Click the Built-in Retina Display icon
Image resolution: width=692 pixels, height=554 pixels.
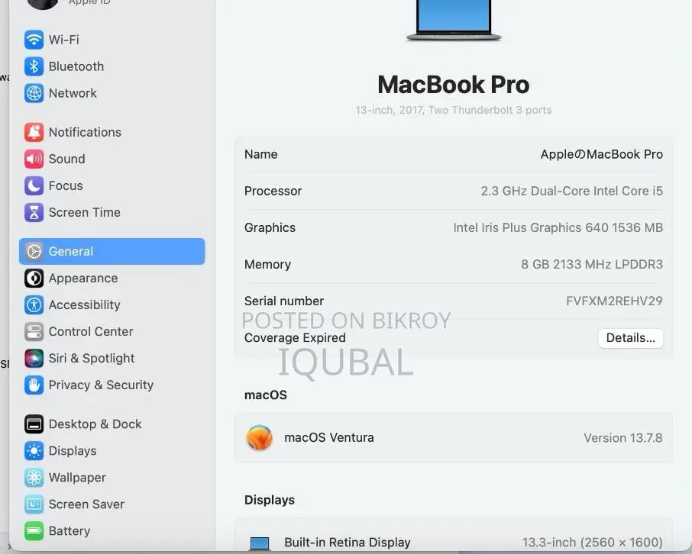point(260,543)
